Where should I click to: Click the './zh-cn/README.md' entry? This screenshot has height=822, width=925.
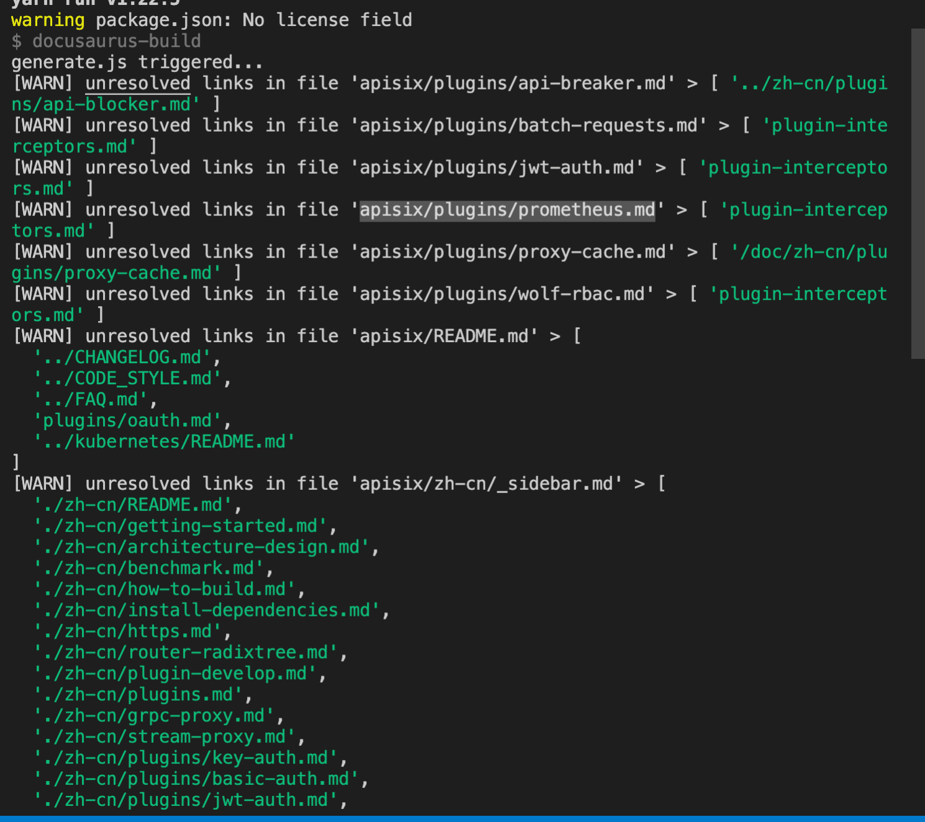[x=133, y=505]
